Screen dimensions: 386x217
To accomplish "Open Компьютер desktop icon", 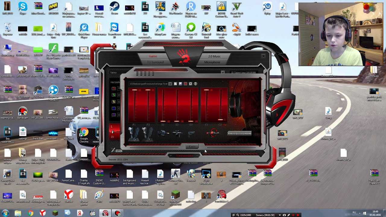I will (x=8, y=50).
